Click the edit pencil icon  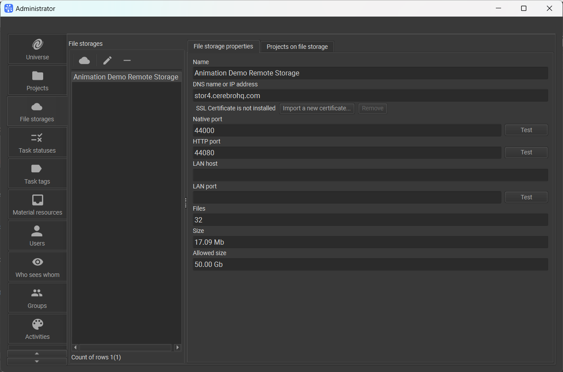[107, 60]
